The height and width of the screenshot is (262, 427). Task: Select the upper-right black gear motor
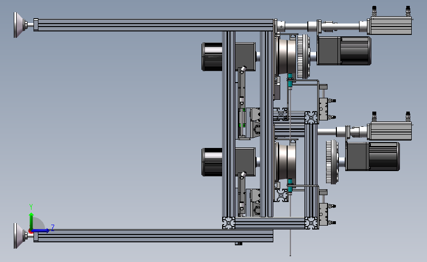tap(344, 51)
